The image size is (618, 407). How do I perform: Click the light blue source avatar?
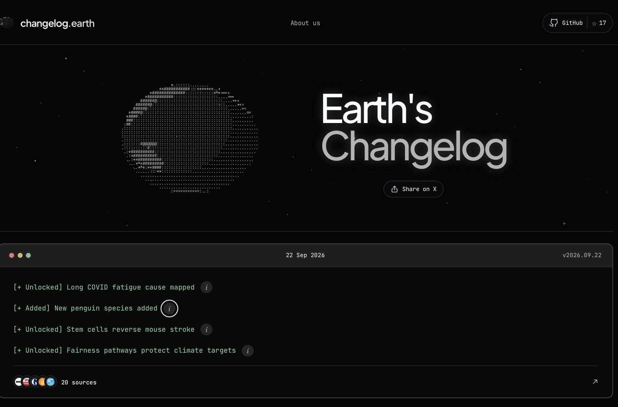(50, 382)
